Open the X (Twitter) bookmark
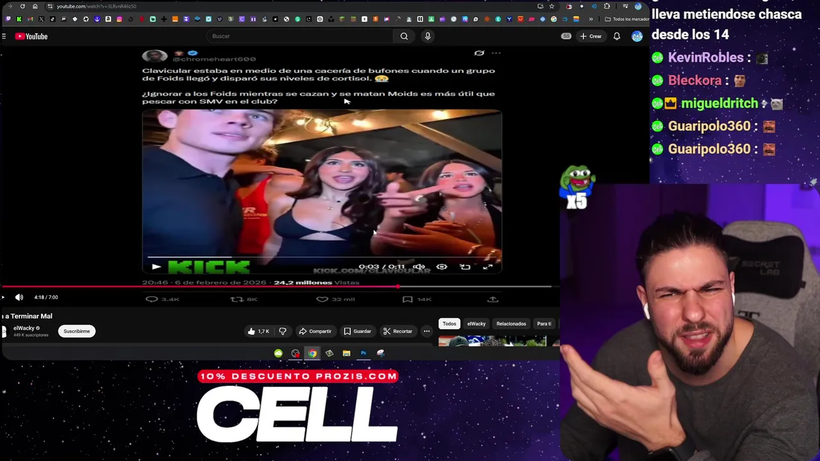Image resolution: width=820 pixels, height=461 pixels. [x=41, y=19]
